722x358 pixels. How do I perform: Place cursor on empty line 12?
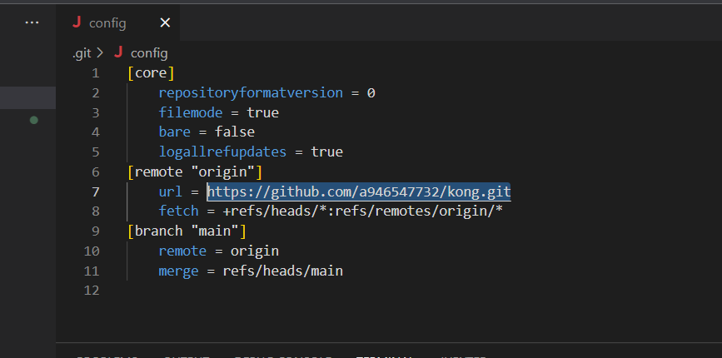pyautogui.click(x=250, y=291)
